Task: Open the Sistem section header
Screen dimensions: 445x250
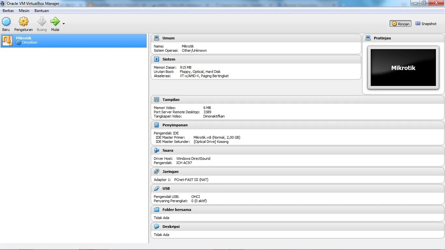Action: click(x=256, y=59)
